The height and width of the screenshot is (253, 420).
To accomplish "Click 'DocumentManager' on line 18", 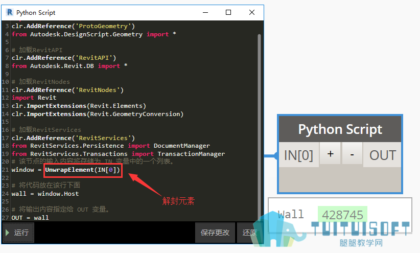I will pyautogui.click(x=181, y=146).
